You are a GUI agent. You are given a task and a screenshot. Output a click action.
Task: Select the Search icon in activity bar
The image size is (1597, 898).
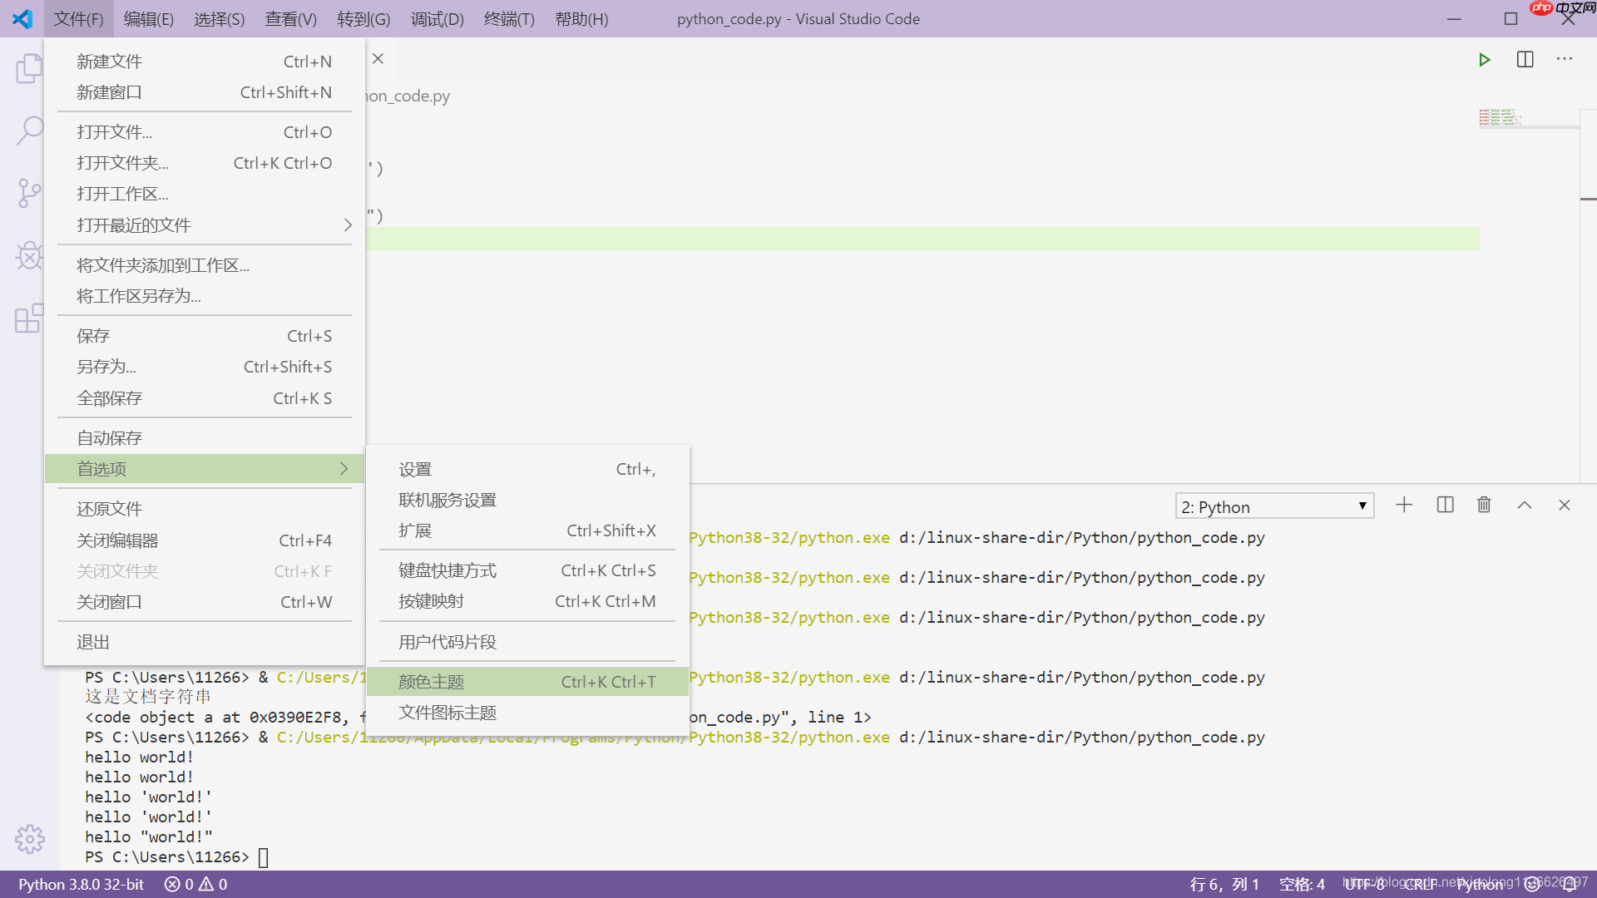point(29,131)
